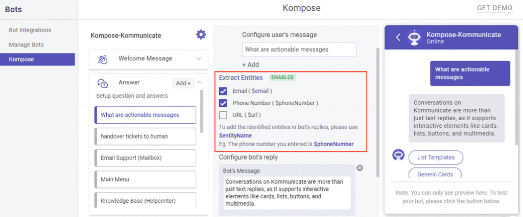Click the 'Configure user's message' label
The image size is (523, 217).
point(279,35)
